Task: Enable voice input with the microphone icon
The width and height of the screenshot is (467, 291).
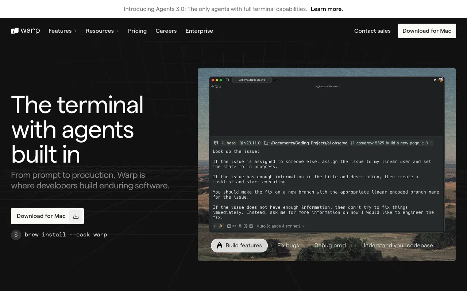Action: click(240, 226)
